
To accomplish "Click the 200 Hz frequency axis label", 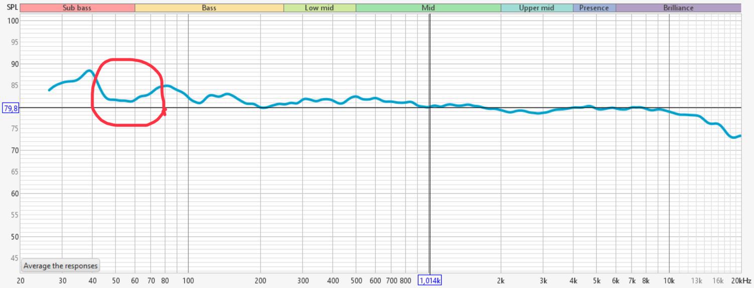I will 260,280.
